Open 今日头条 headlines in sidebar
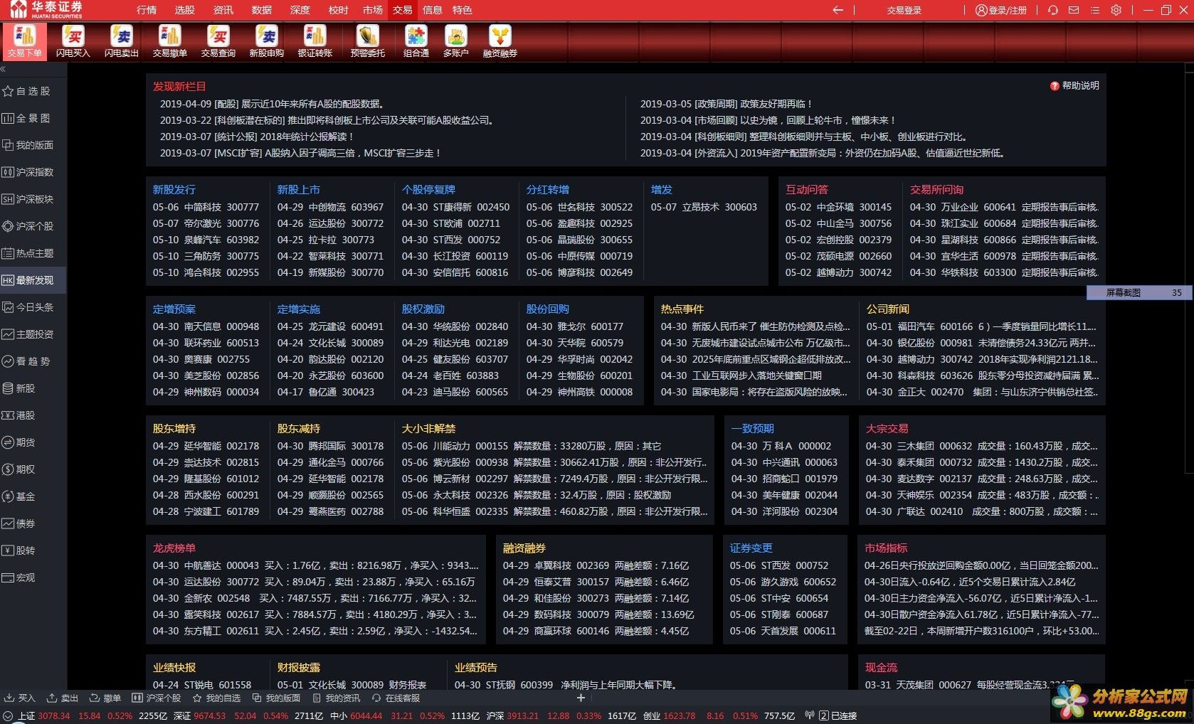Viewport: 1194px width, 724px height. (x=33, y=307)
